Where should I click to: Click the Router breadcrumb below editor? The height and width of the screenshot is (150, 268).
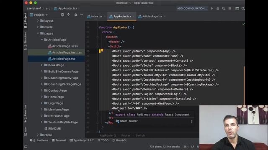click(126, 135)
